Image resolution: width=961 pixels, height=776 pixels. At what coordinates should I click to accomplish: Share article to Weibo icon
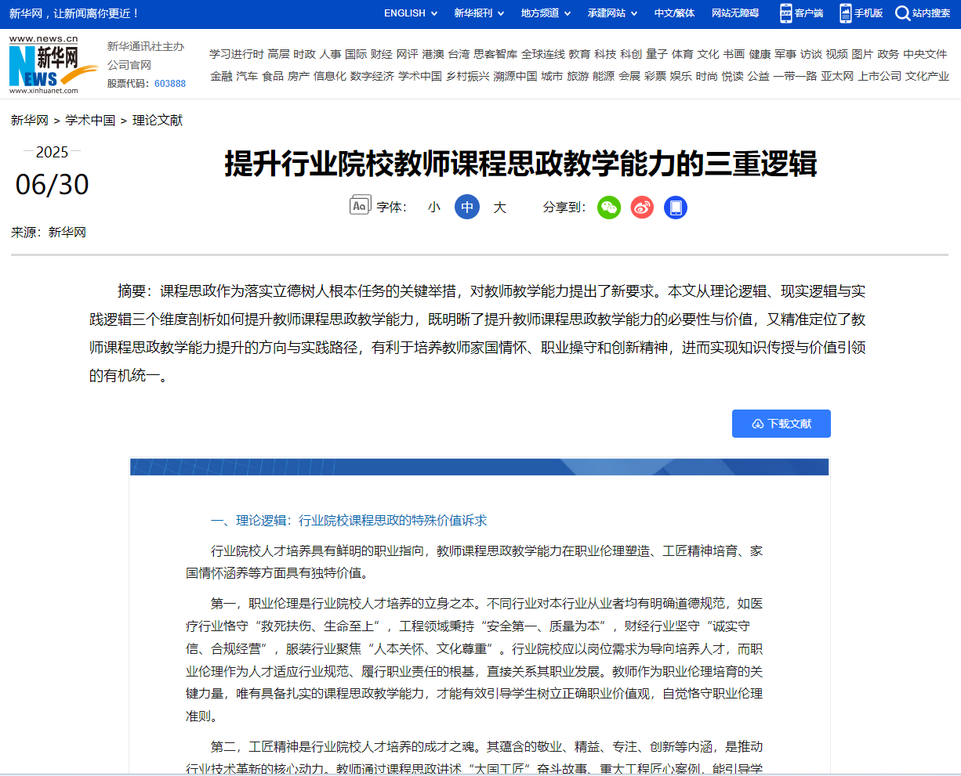pyautogui.click(x=642, y=208)
